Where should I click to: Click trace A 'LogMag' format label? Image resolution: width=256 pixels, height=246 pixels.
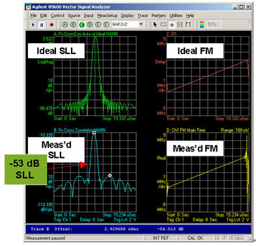46,62
